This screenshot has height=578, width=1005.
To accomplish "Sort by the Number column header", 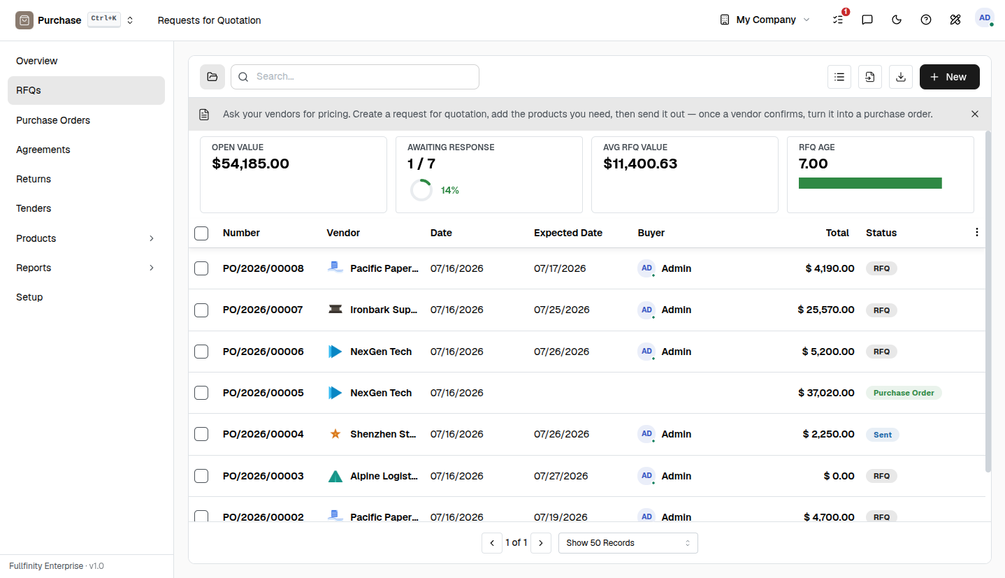I will pyautogui.click(x=241, y=233).
